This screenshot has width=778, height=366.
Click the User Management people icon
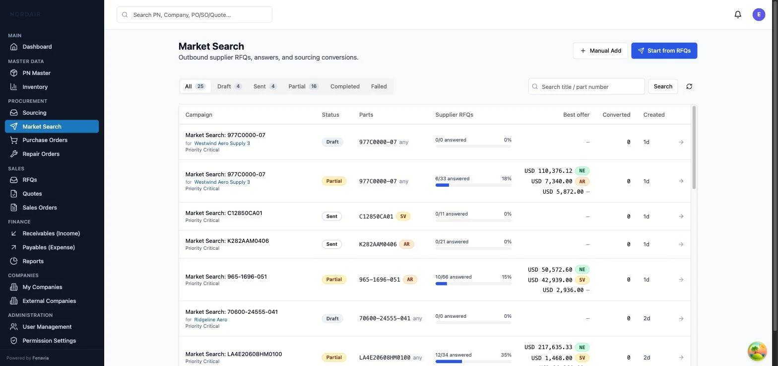click(14, 327)
